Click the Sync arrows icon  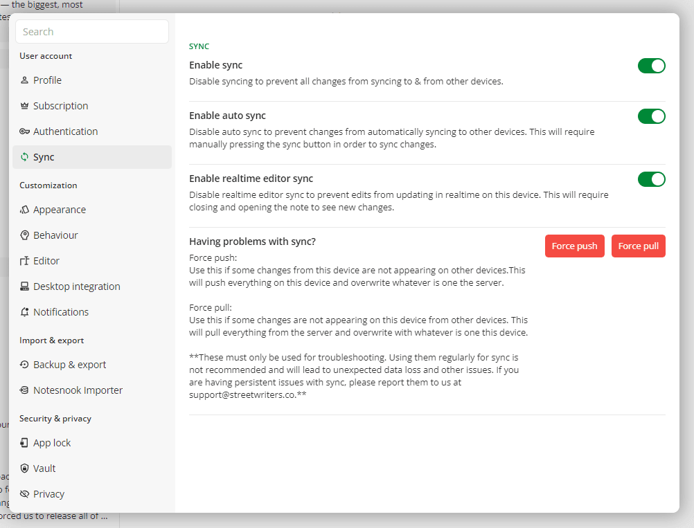point(24,156)
